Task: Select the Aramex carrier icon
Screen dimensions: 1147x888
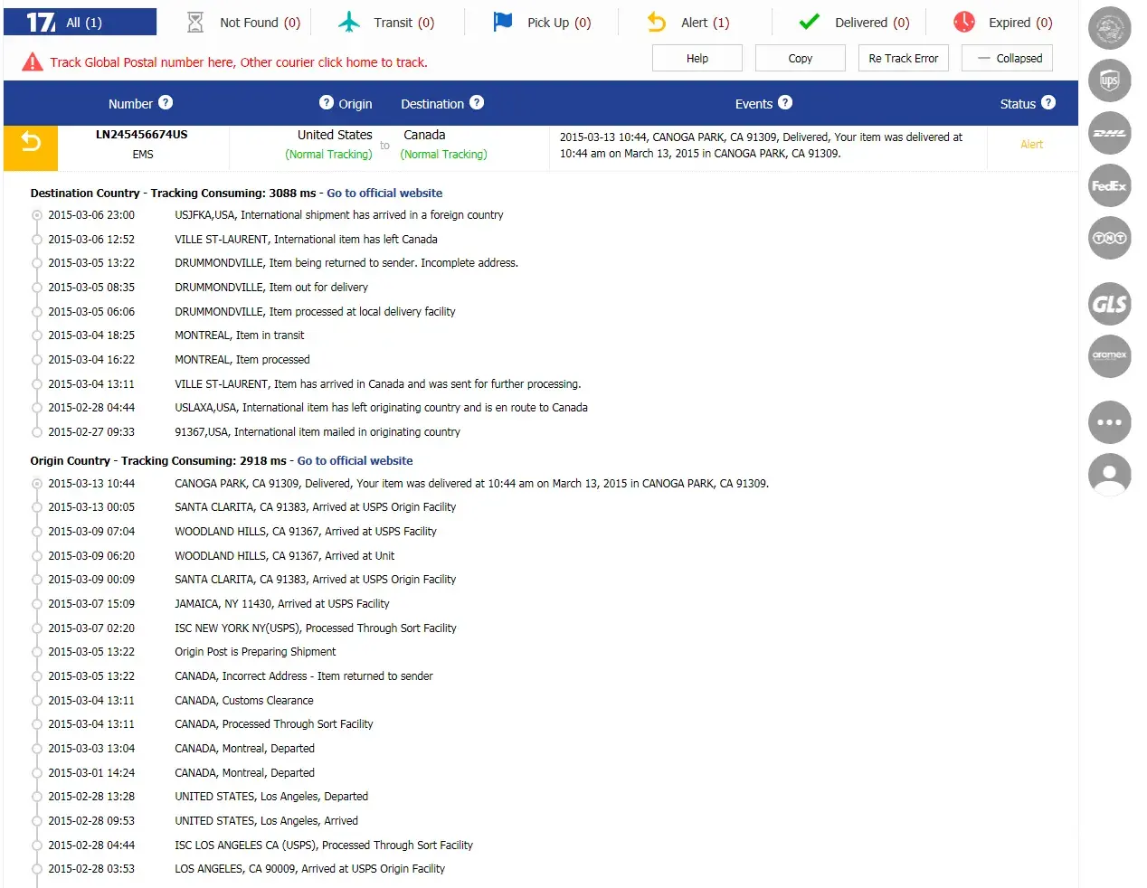Action: point(1109,355)
